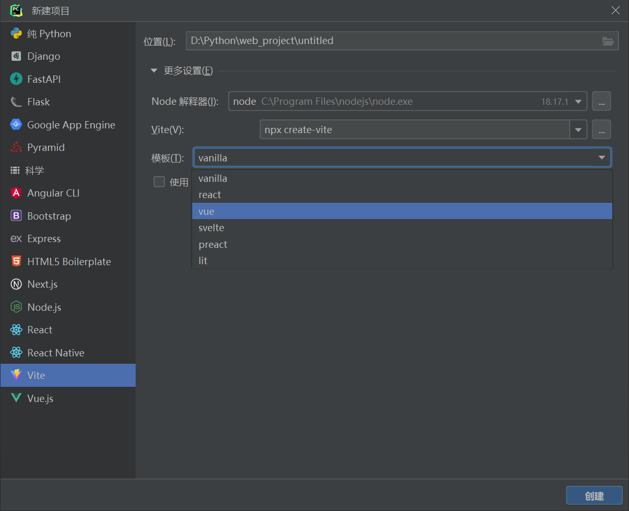Choose FastAPI project type

[68, 79]
